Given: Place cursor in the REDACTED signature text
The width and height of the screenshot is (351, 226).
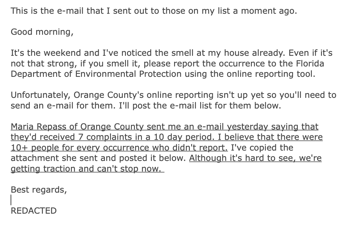Looking at the screenshot, I should (34, 211).
